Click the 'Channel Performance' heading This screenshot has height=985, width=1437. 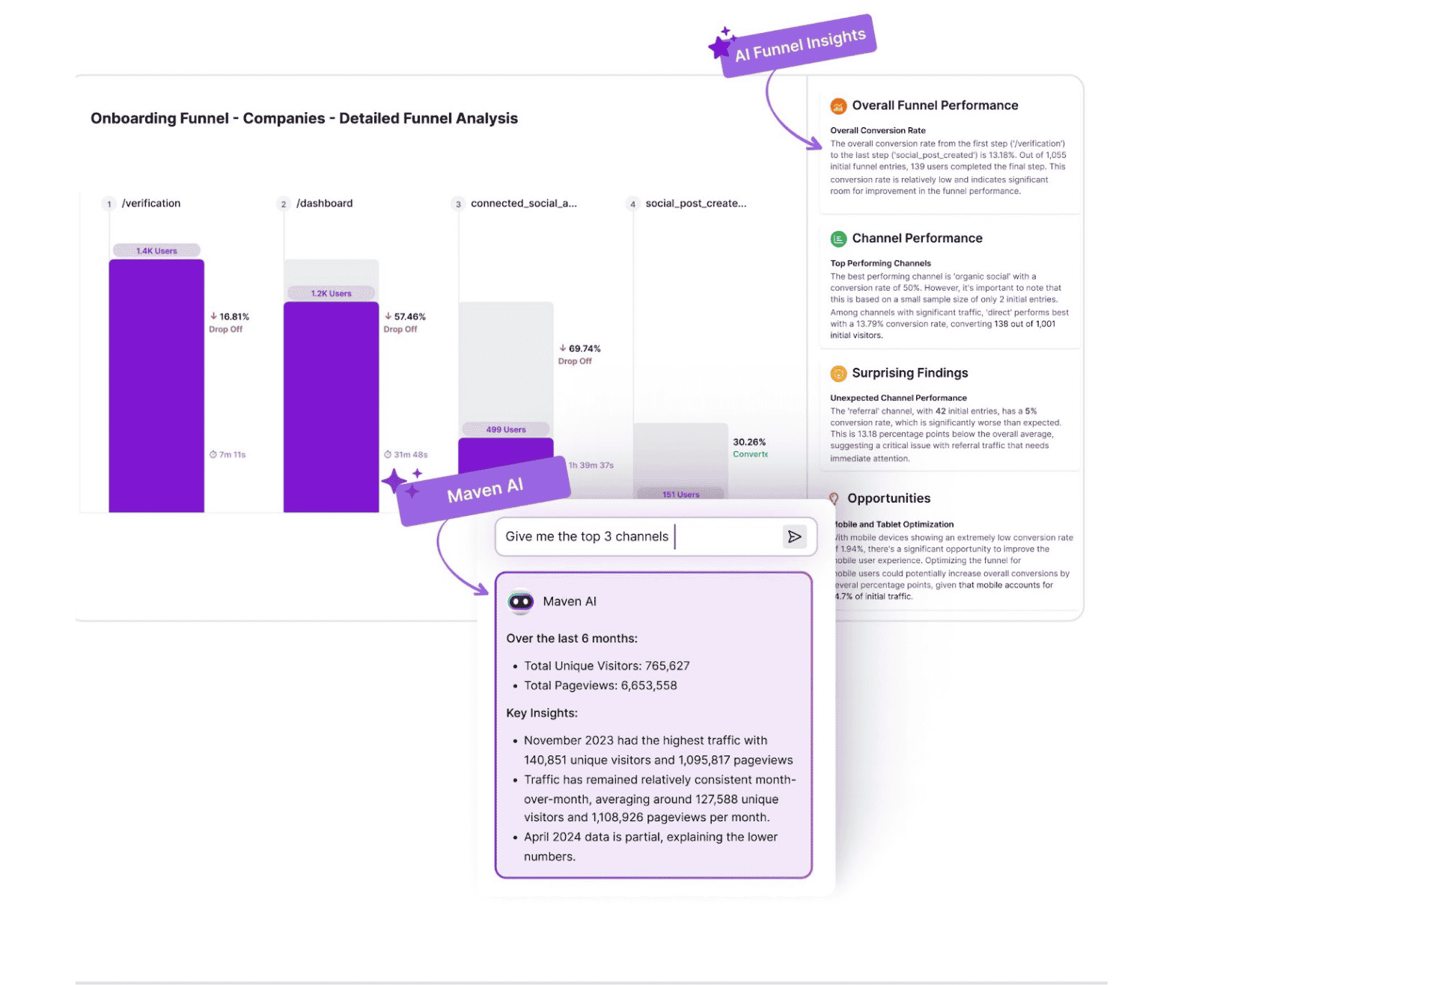tap(917, 238)
